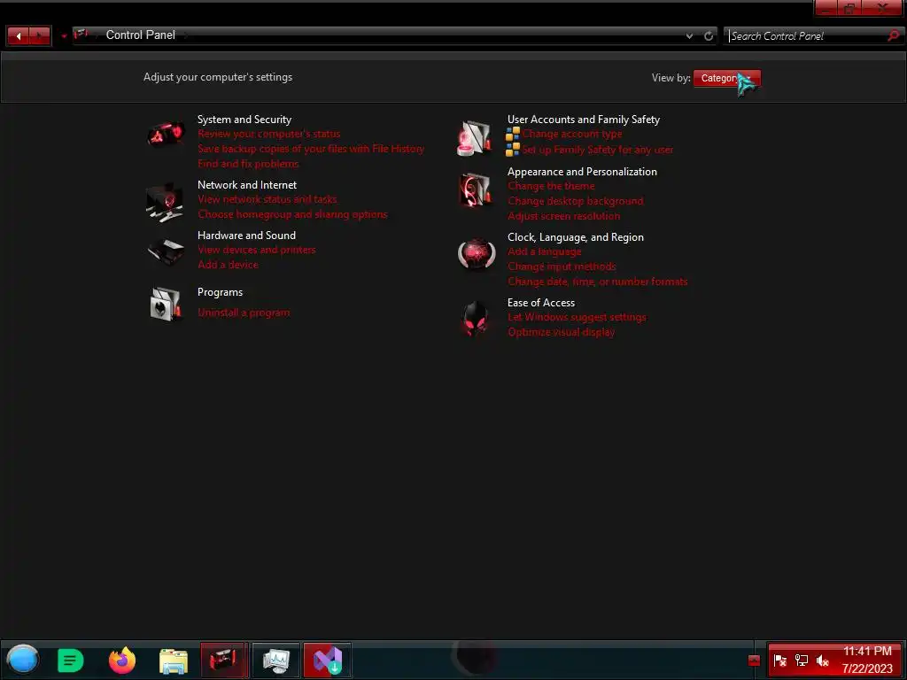This screenshot has height=680, width=907.
Task: Click Change input methods link
Action: coord(562,267)
